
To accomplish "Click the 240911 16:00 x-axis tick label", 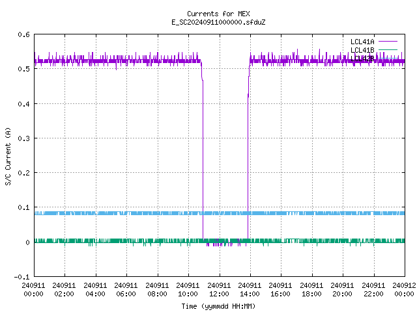I will point(280,290).
